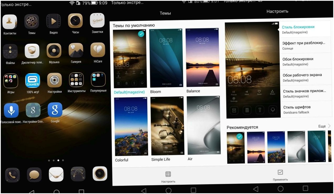
Task: Open the Camera app in dock
Action: 100,174
